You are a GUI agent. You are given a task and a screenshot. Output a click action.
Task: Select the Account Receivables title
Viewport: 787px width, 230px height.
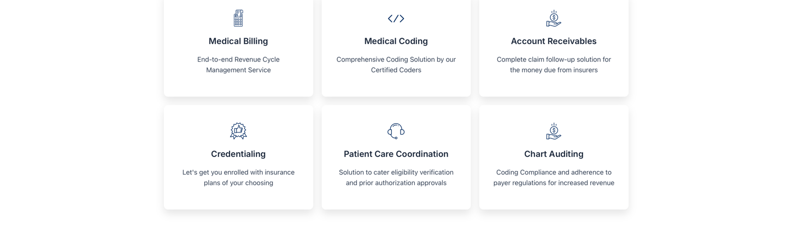554,41
